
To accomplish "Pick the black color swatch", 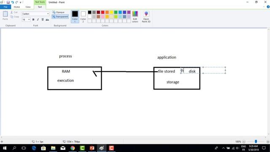I will pos(89,12).
